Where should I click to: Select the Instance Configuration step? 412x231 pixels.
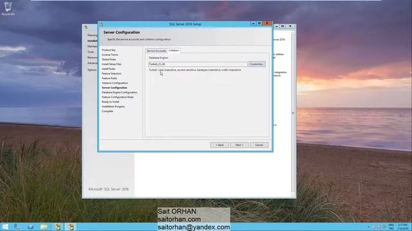click(115, 83)
